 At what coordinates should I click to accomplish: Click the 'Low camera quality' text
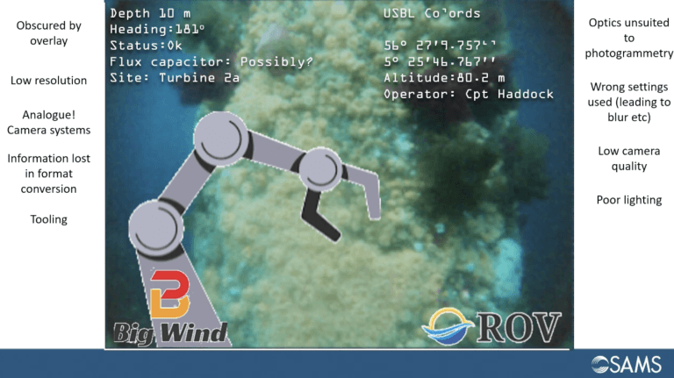[x=628, y=159]
